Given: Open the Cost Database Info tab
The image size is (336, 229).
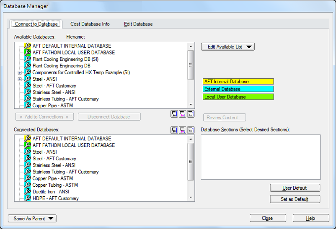Looking at the screenshot, I should (x=90, y=24).
